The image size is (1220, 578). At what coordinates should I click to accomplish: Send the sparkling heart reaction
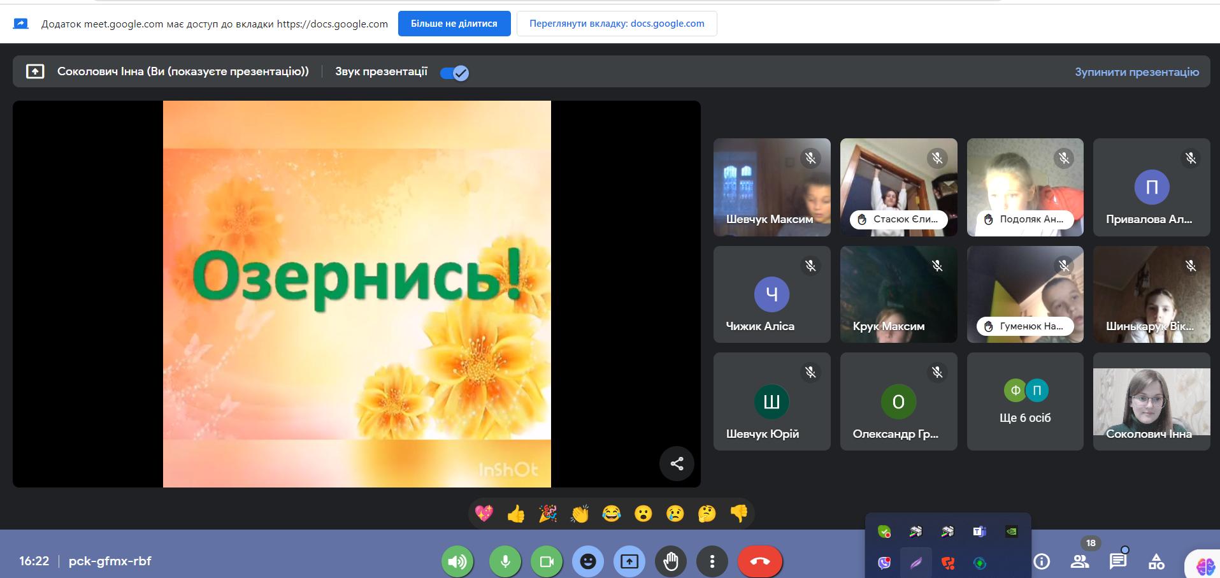[484, 513]
